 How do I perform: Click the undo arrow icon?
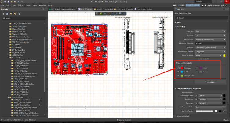coord(19,2)
